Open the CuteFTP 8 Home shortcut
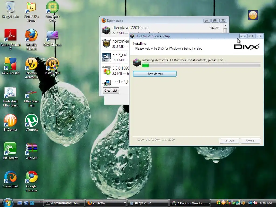This screenshot has height=207, width=276. coord(31,12)
